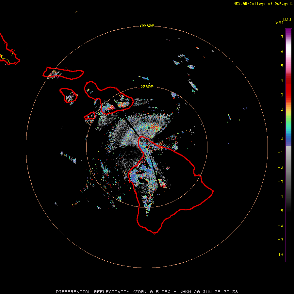294x294 pixels.
Task: Click the -2 value on the color scale
Action: pos(281,168)
